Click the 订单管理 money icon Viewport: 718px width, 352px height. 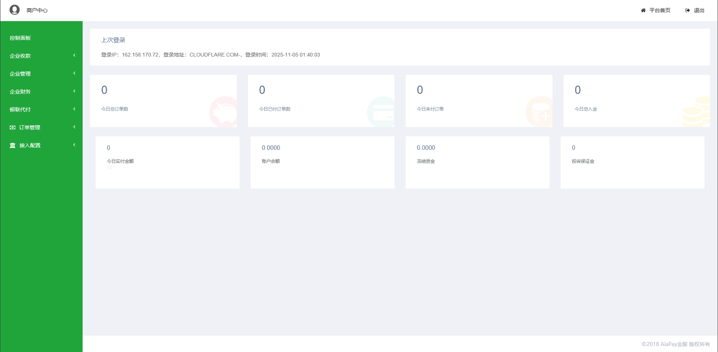click(x=13, y=127)
